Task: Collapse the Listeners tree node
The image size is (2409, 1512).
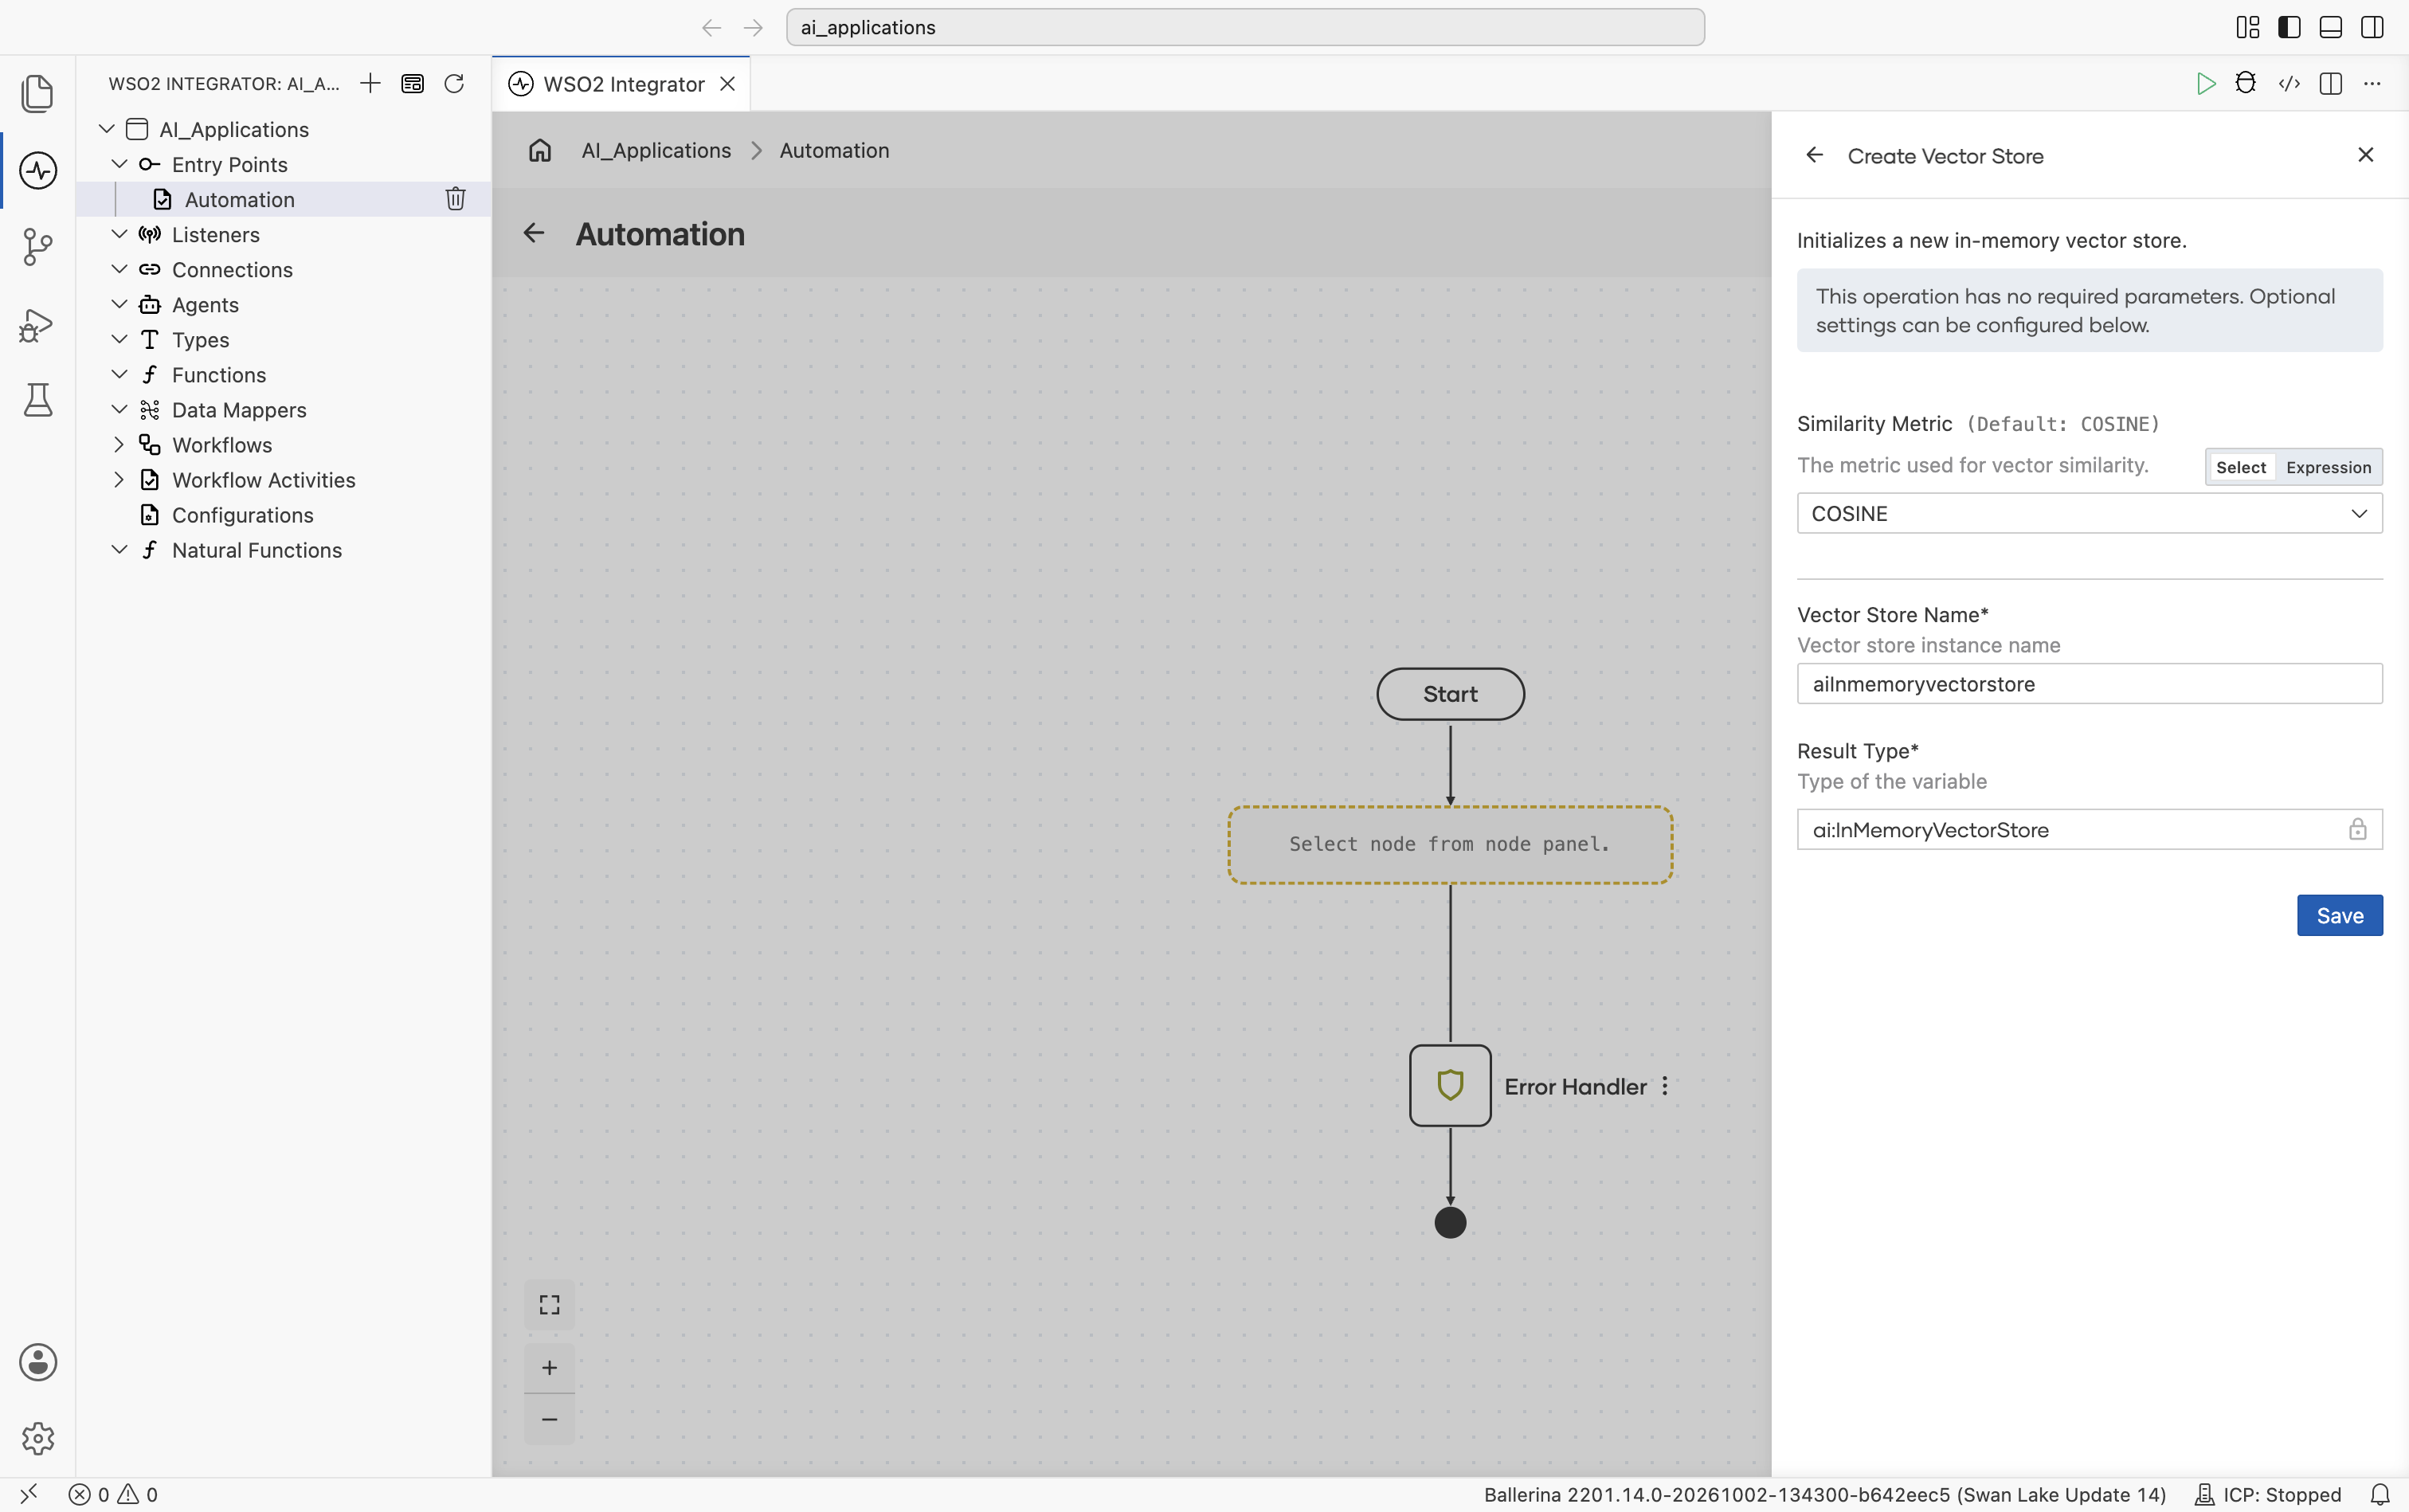Action: 119,234
